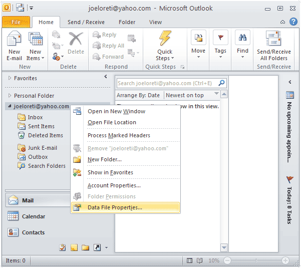Switch to the Send / Receive tab
This screenshot has width=301, height=268.
[x=86, y=22]
